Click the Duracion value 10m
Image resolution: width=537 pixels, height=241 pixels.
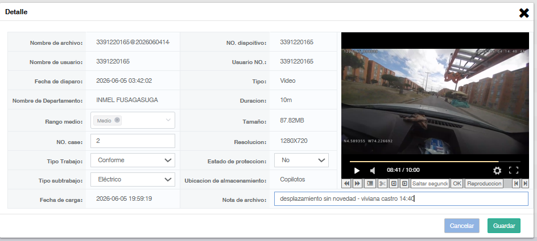click(x=286, y=100)
